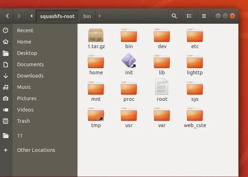Click Other Locations in the sidebar

pyautogui.click(x=36, y=150)
